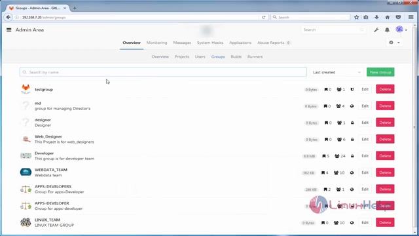
Task: Open the WEBDATA_TEAM group link
Action: coord(51,170)
